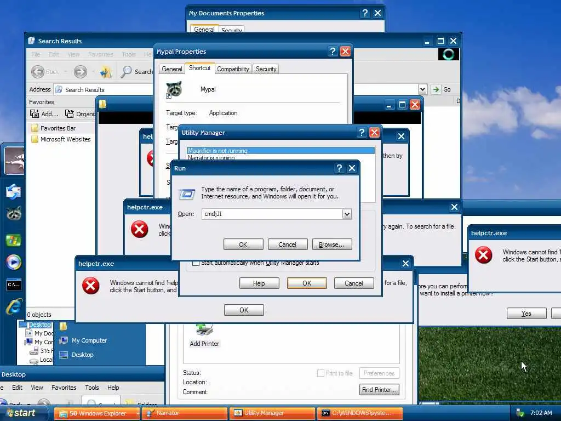Open Favorites Bar folder in Search Results
The width and height of the screenshot is (561, 421).
(54, 128)
